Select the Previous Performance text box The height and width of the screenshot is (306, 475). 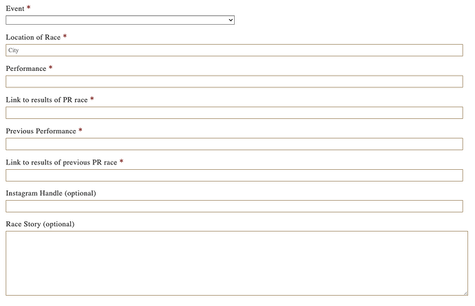234,144
